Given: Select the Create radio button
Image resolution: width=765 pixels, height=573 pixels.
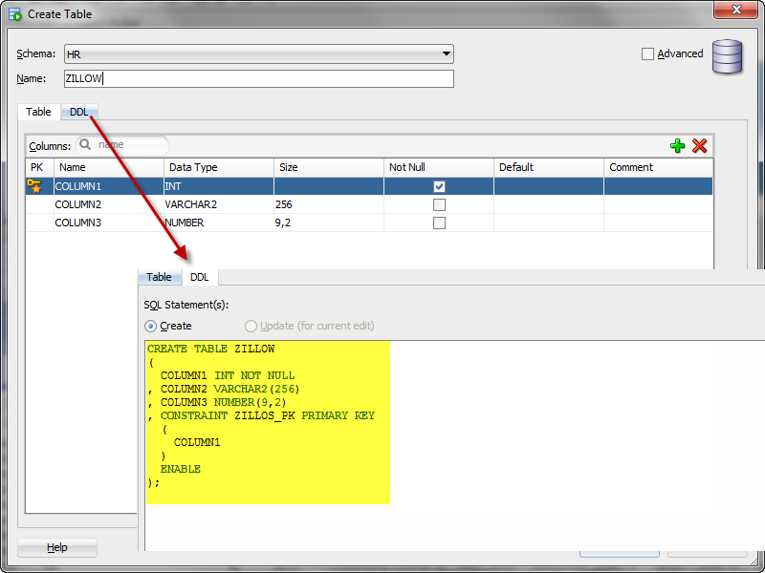Looking at the screenshot, I should click(x=151, y=326).
